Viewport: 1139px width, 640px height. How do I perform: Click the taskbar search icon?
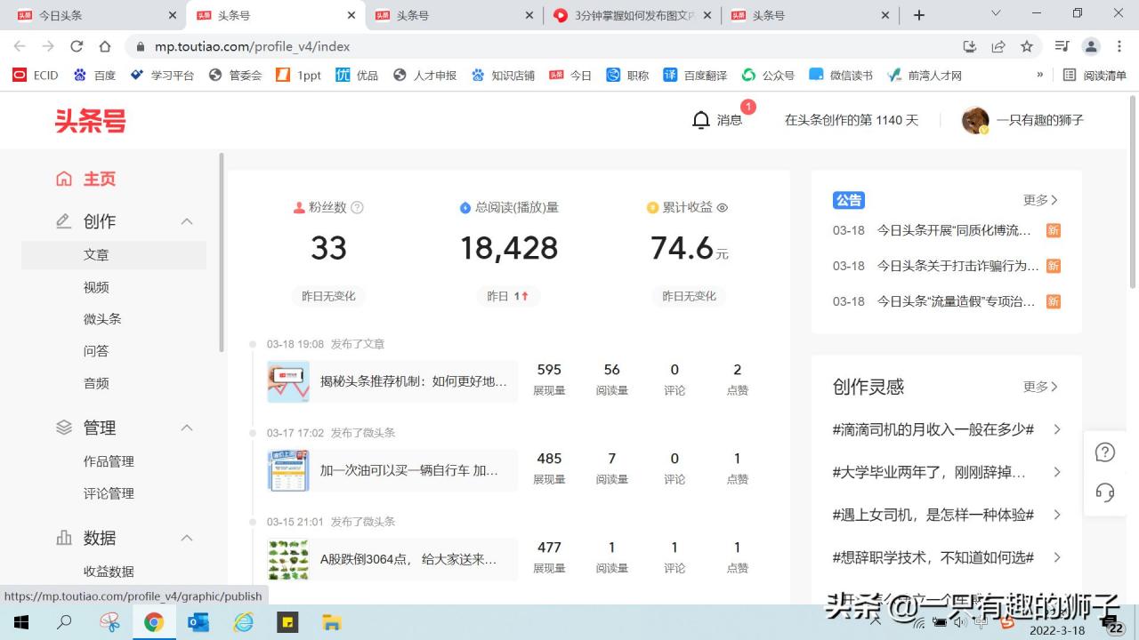[64, 622]
